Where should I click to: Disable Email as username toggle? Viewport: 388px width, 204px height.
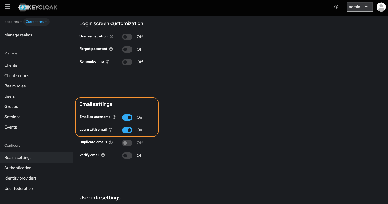pos(127,117)
